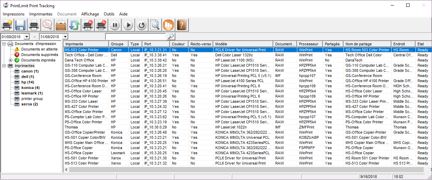Click the play toolbar button
The height and width of the screenshot is (180, 432).
point(128,25)
